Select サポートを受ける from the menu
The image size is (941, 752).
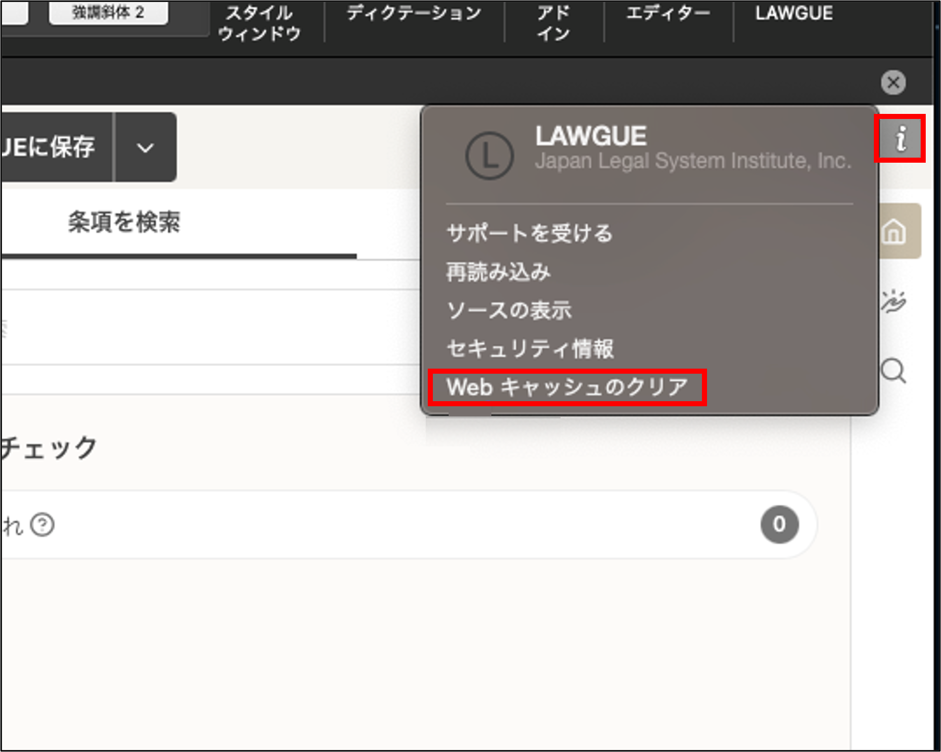point(530,233)
